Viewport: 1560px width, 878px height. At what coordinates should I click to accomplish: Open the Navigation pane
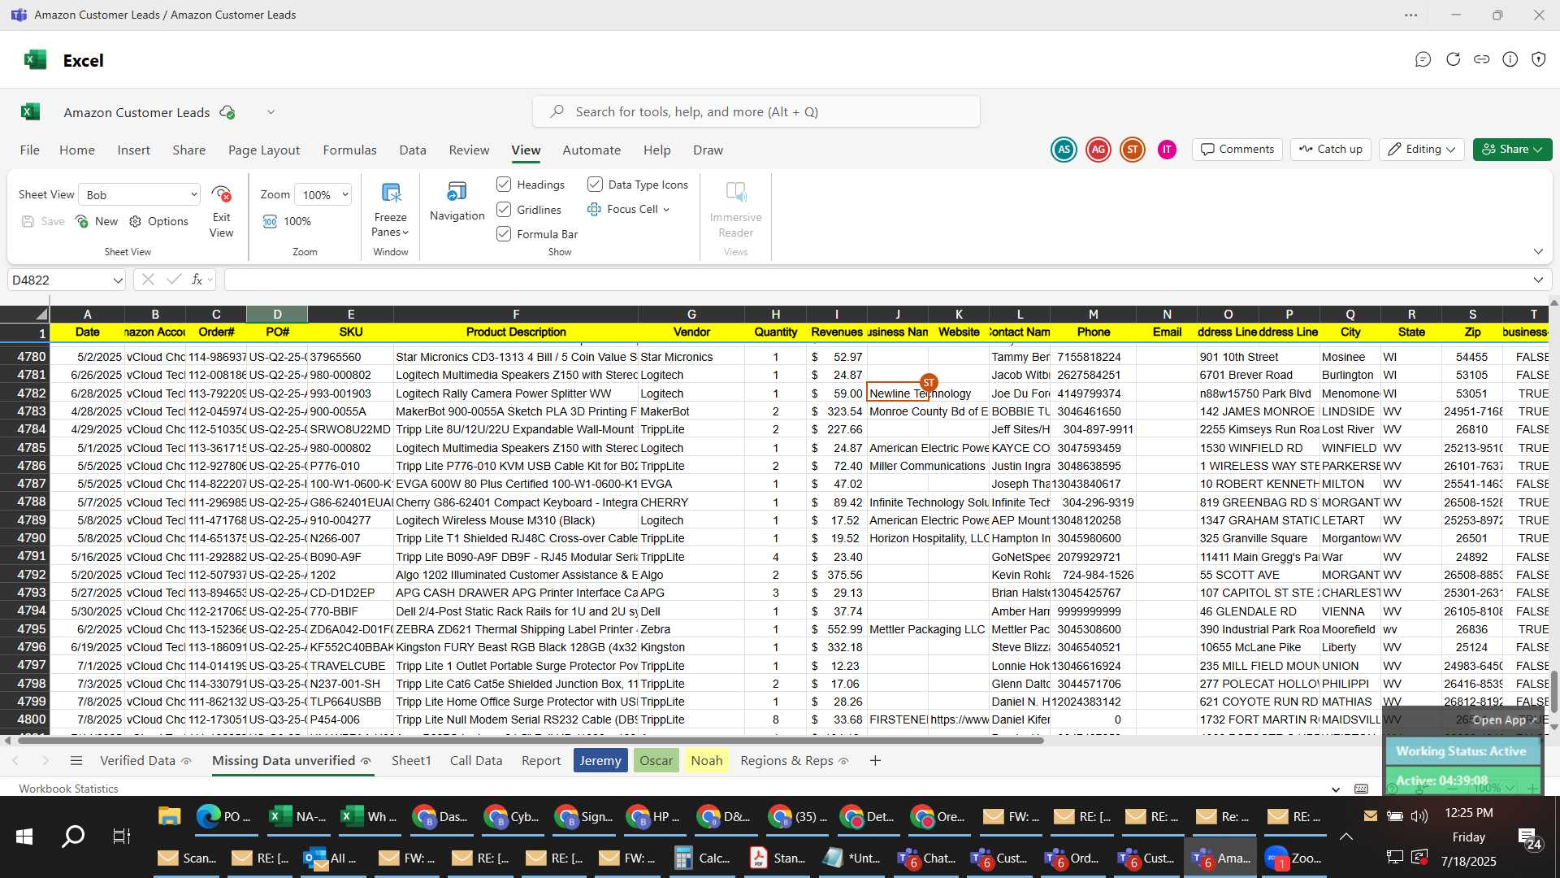457,202
